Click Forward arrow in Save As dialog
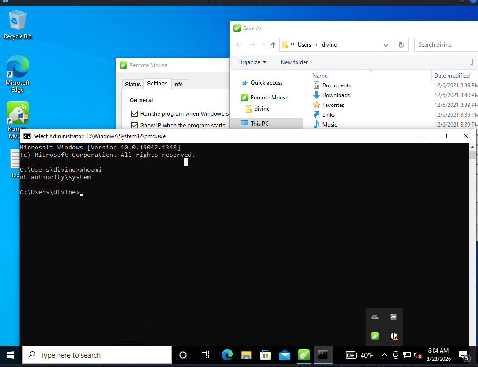Screen dimensions: 478x367 tap(252, 45)
